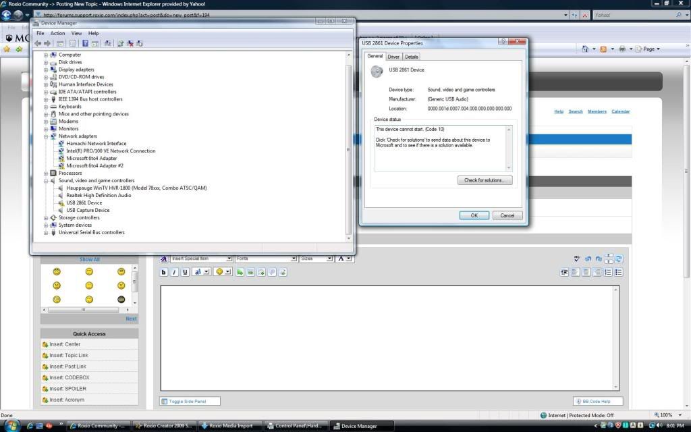Select Realtek High Definition Audio in tree

(99, 195)
